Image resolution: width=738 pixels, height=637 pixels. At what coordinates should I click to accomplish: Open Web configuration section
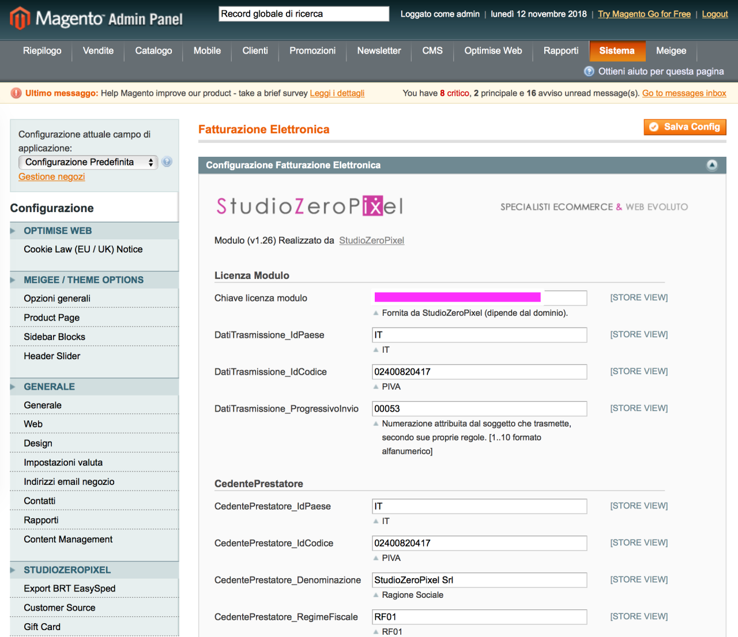point(33,424)
